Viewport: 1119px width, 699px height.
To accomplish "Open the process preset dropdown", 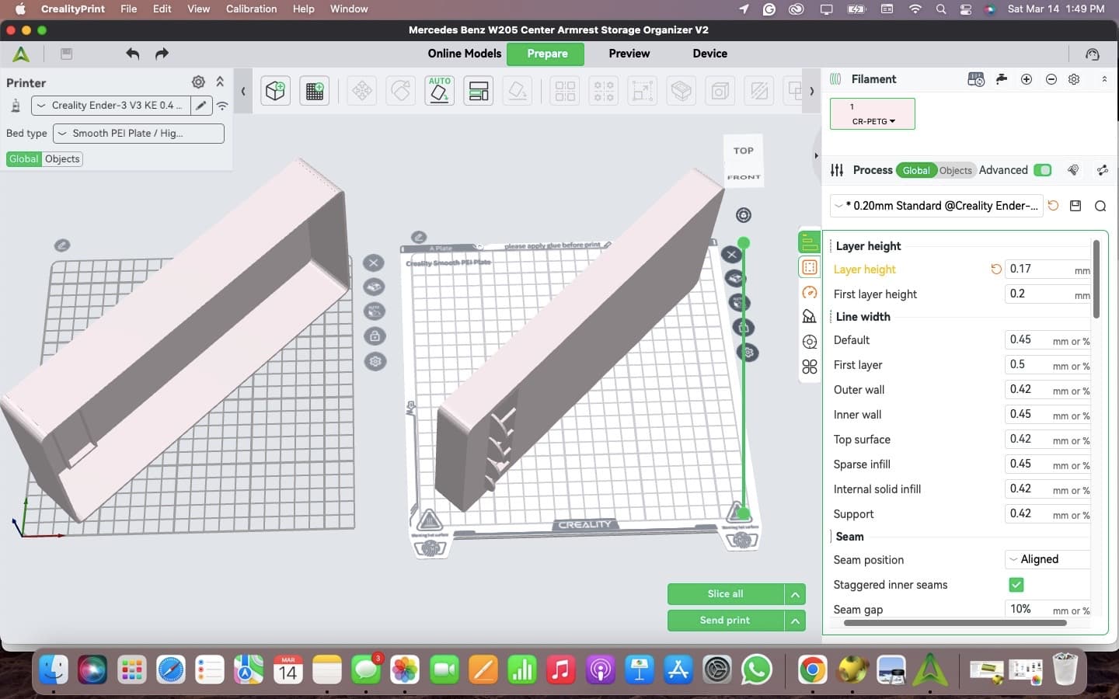I will click(936, 206).
